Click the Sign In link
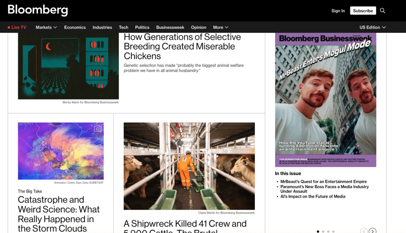 [338, 11]
